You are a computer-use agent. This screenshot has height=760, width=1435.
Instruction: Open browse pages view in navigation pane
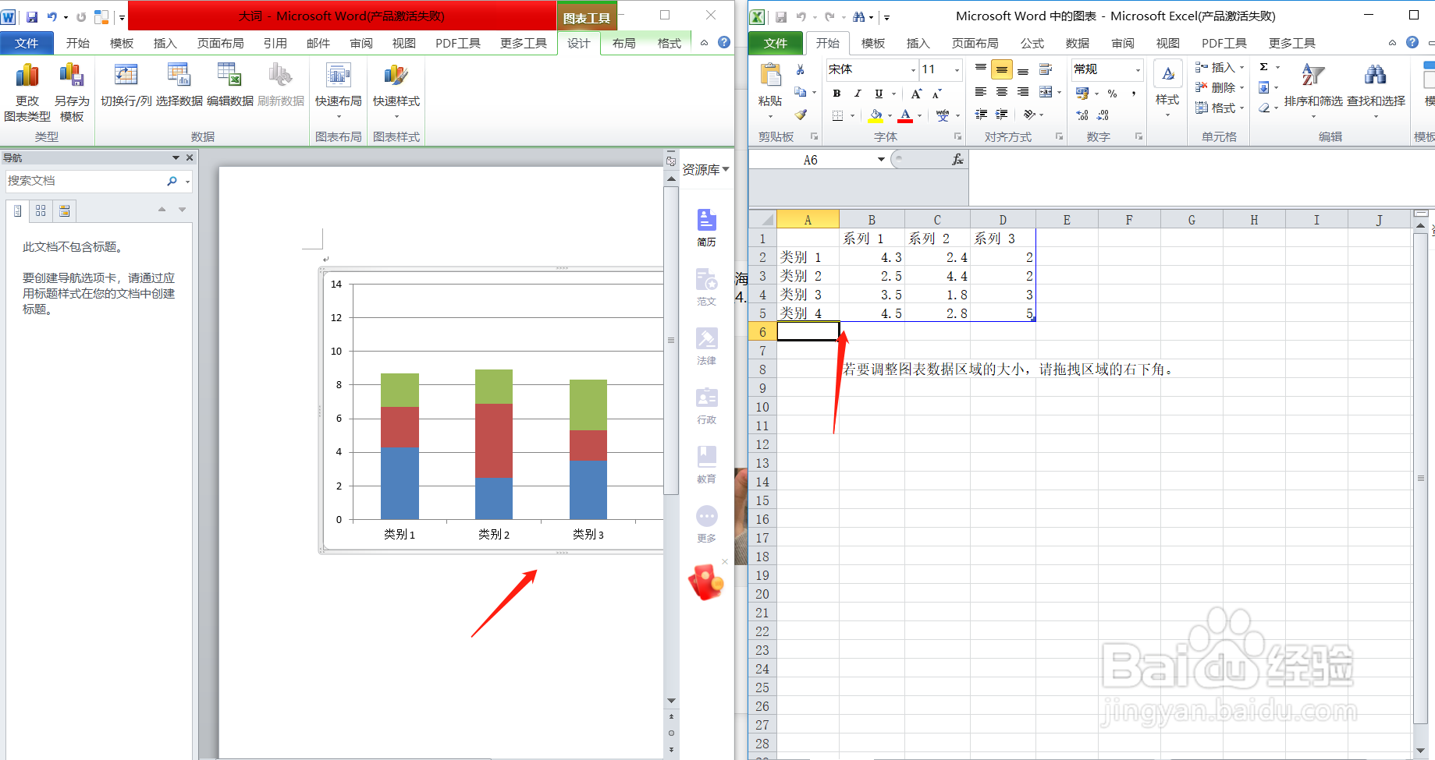tap(41, 210)
